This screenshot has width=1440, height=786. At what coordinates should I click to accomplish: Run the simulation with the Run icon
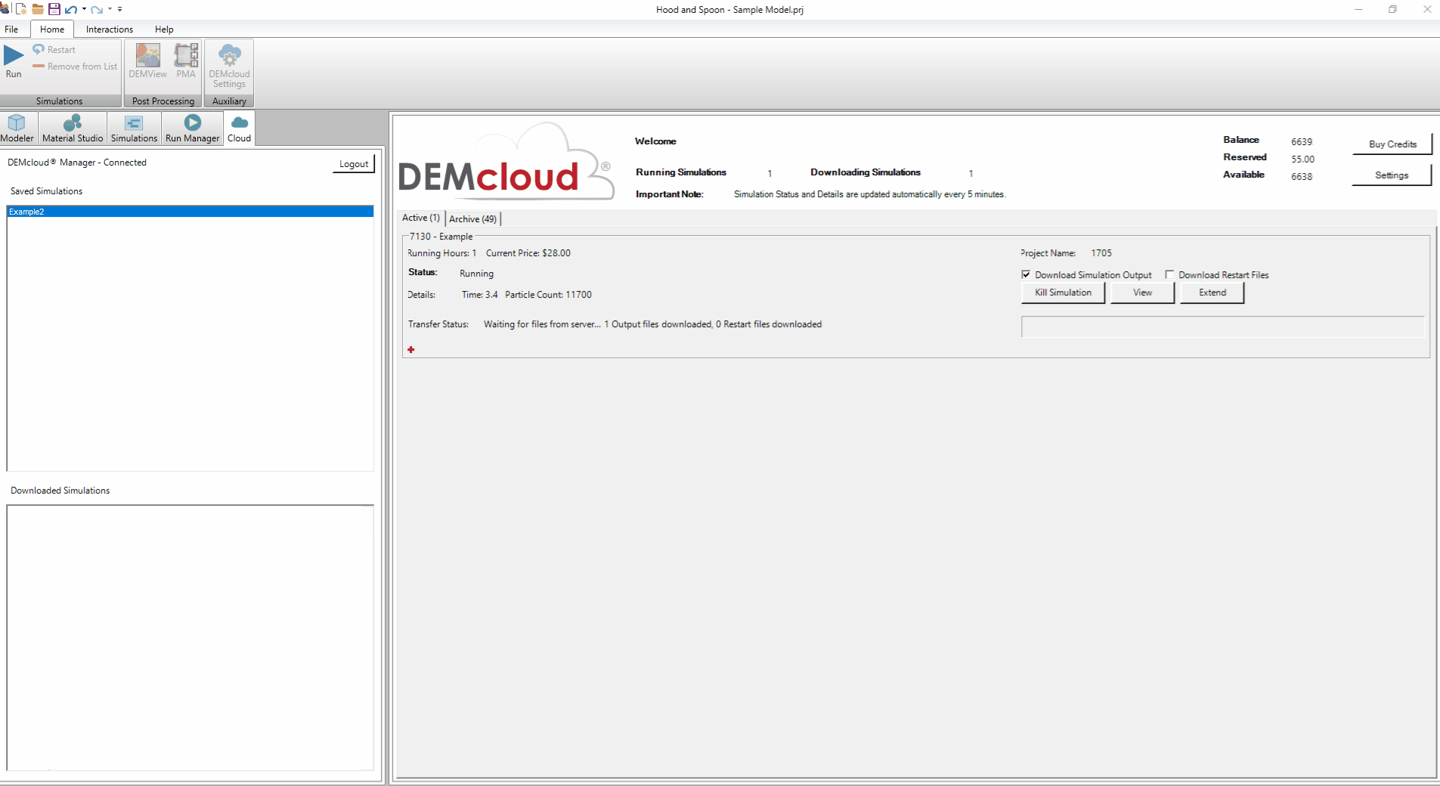tap(14, 60)
